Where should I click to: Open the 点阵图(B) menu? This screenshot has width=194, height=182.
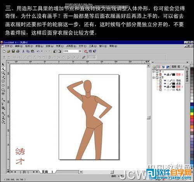71,46
